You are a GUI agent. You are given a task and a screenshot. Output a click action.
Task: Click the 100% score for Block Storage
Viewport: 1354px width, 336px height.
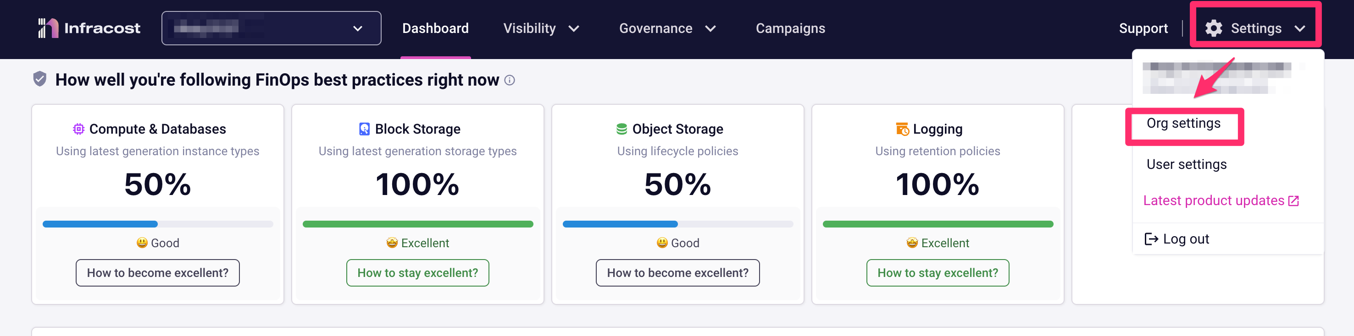click(x=418, y=184)
